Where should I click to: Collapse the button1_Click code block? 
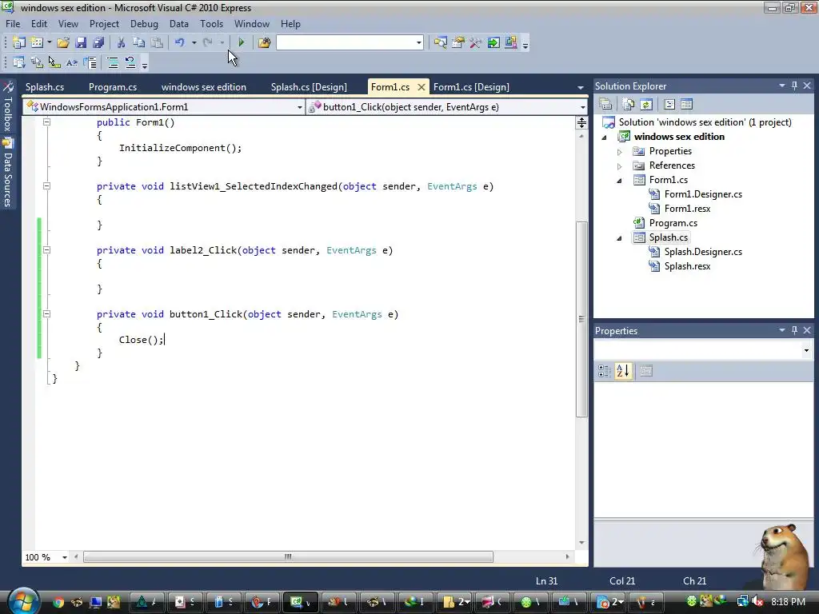(46, 313)
